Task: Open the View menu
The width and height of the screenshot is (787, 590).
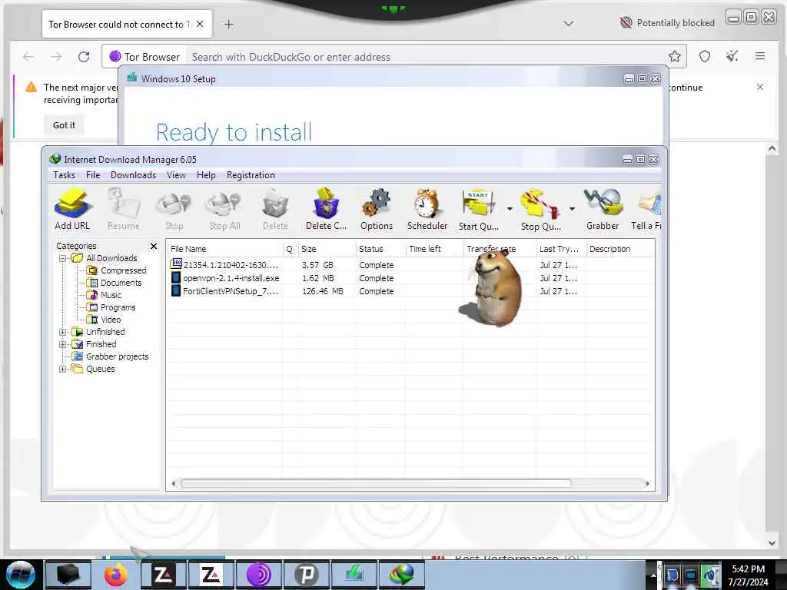Action: click(x=176, y=175)
